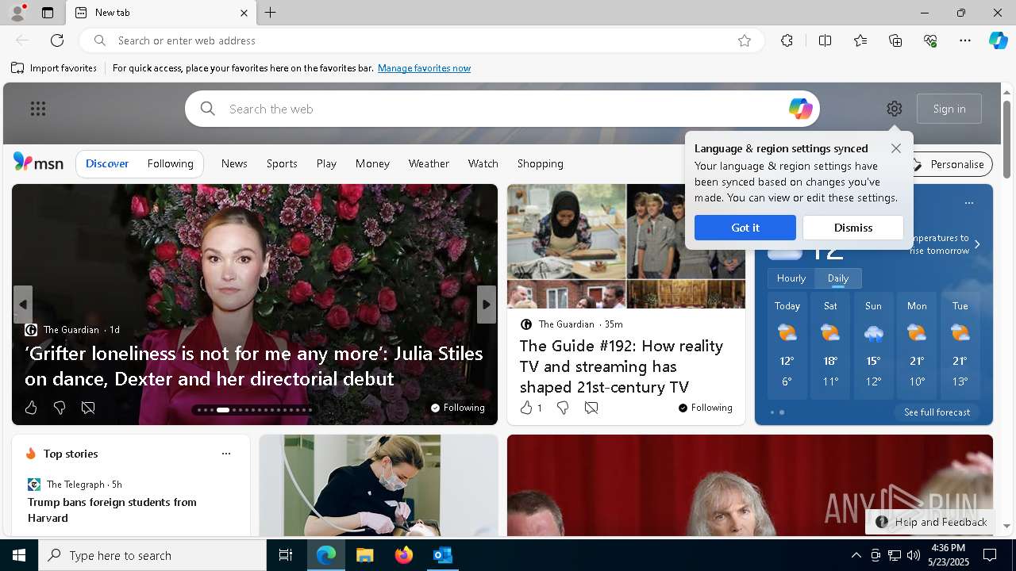The width and height of the screenshot is (1016, 571).
Task: Open tab actions menu icon
Action: [48, 13]
